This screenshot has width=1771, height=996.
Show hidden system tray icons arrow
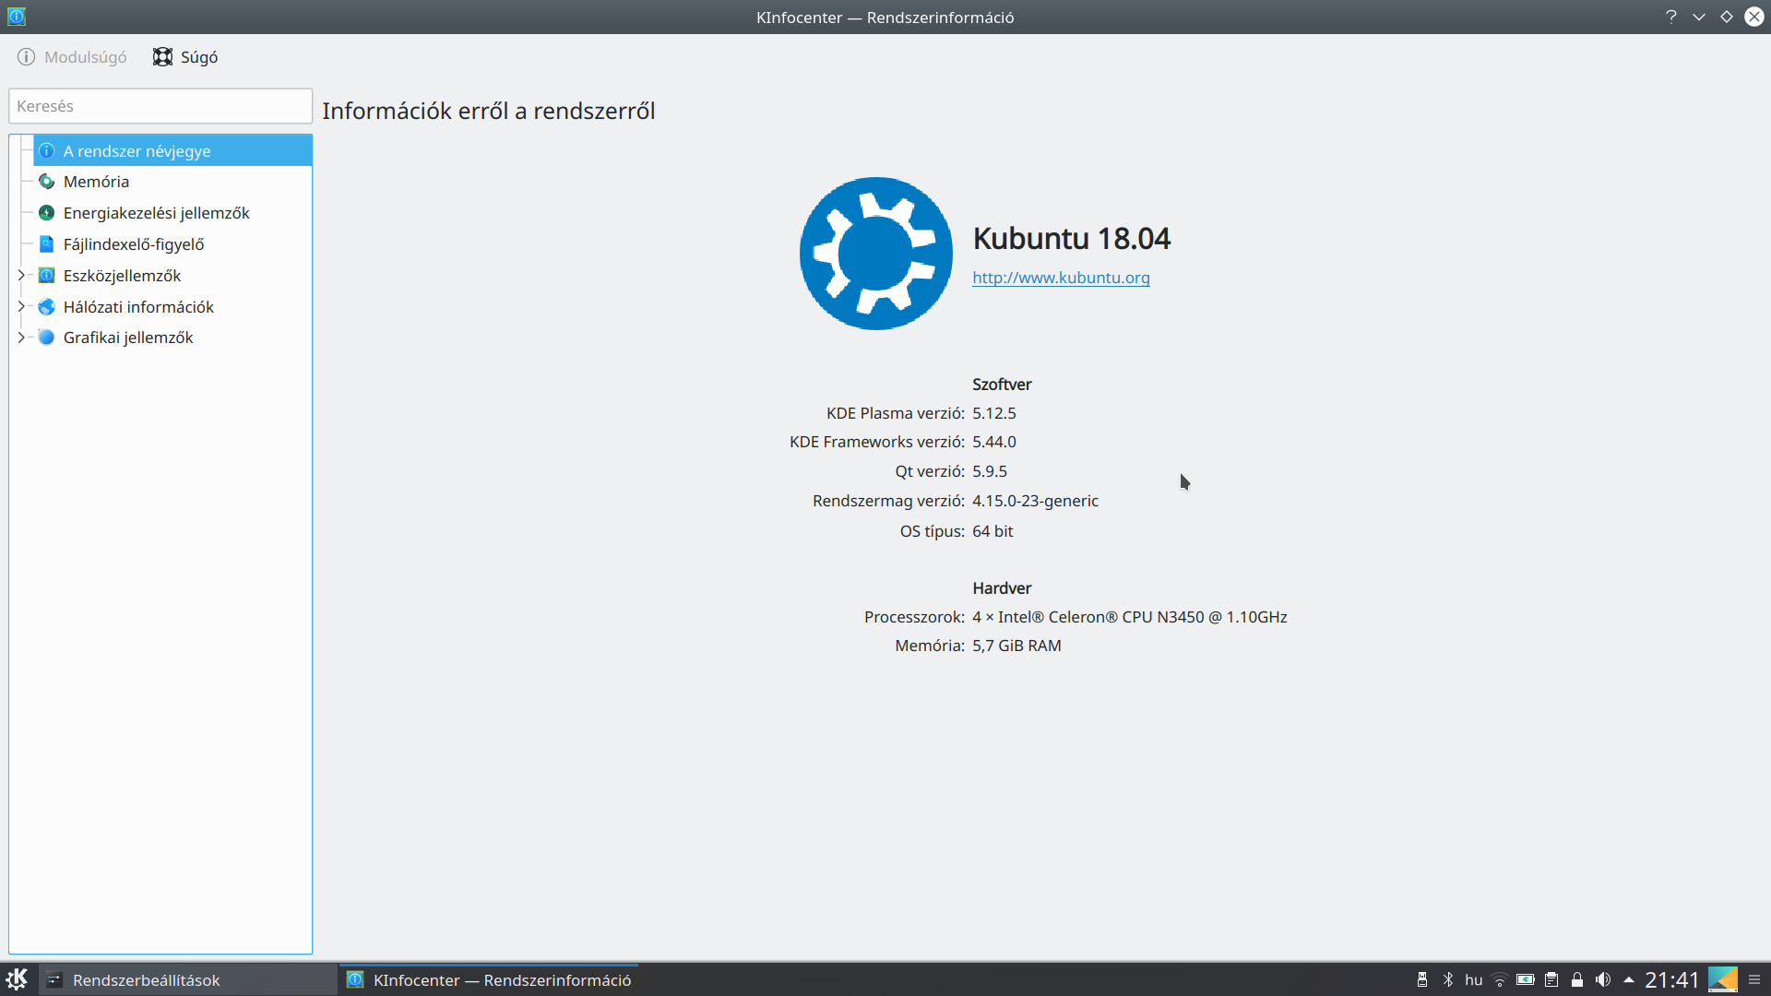point(1629,979)
